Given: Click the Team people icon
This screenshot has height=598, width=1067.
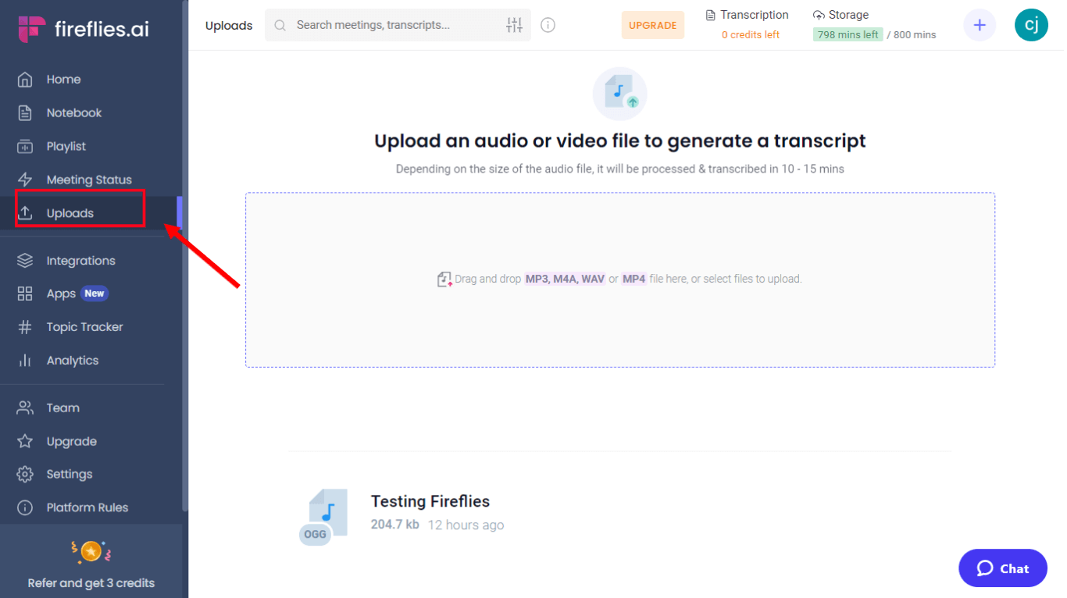Looking at the screenshot, I should point(25,408).
